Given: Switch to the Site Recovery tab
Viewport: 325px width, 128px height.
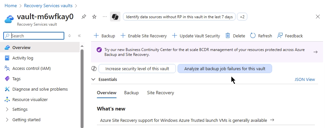Looking at the screenshot, I should pyautogui.click(x=161, y=93).
